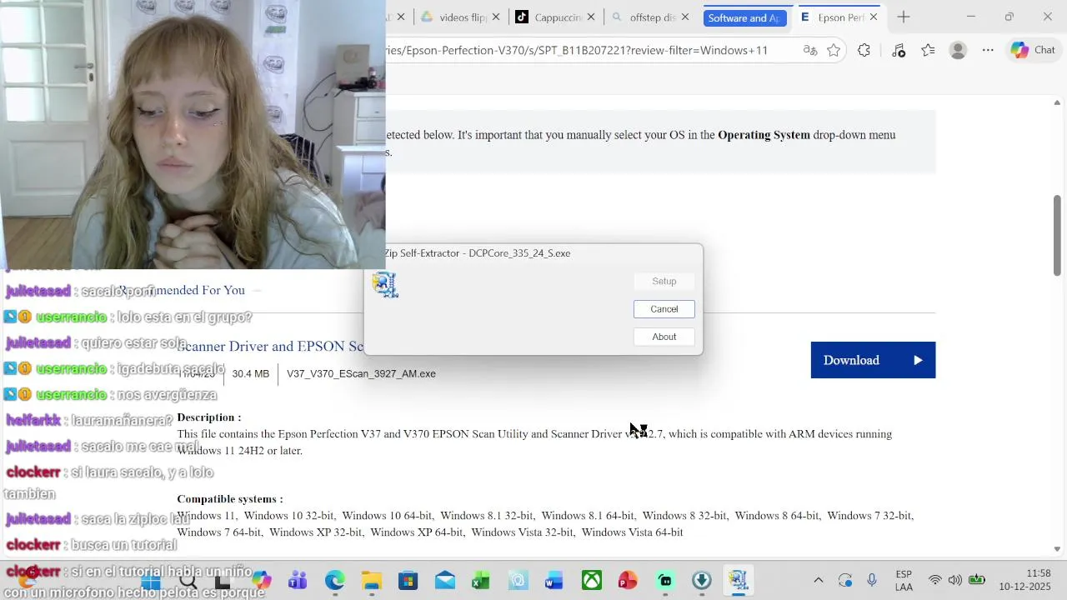Open the light blue circular app in taskbar

tap(518, 580)
